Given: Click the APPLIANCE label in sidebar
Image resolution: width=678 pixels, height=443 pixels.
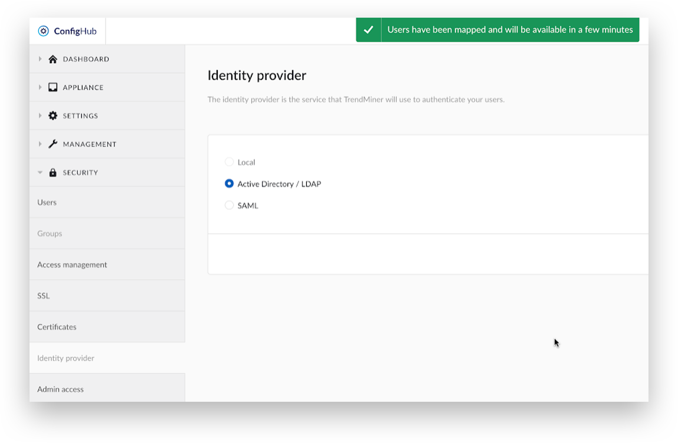Looking at the screenshot, I should 83,88.
